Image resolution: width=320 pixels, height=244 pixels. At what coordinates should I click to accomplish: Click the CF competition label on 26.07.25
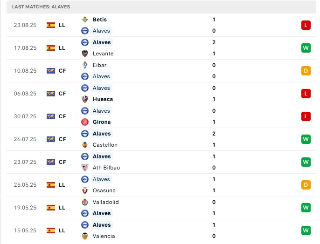(x=62, y=139)
